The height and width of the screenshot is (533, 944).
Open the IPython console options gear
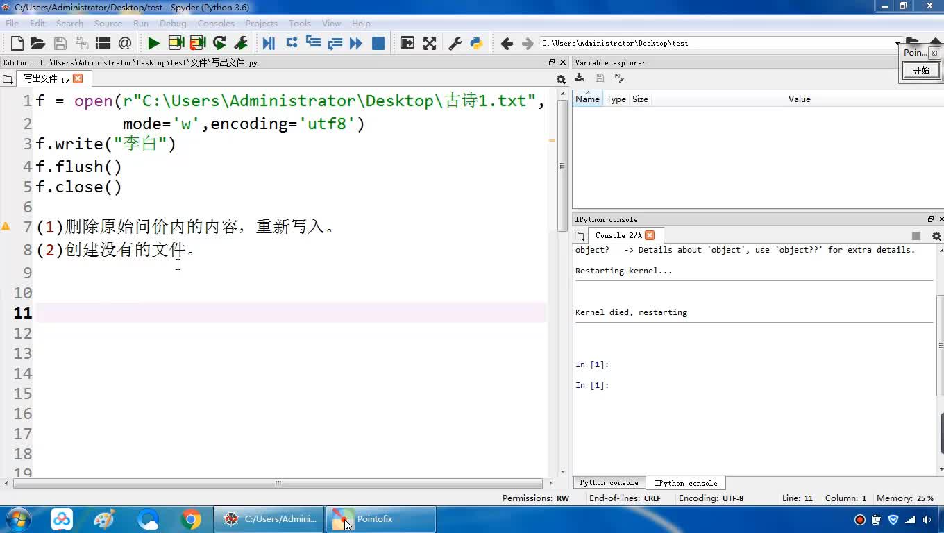(936, 236)
